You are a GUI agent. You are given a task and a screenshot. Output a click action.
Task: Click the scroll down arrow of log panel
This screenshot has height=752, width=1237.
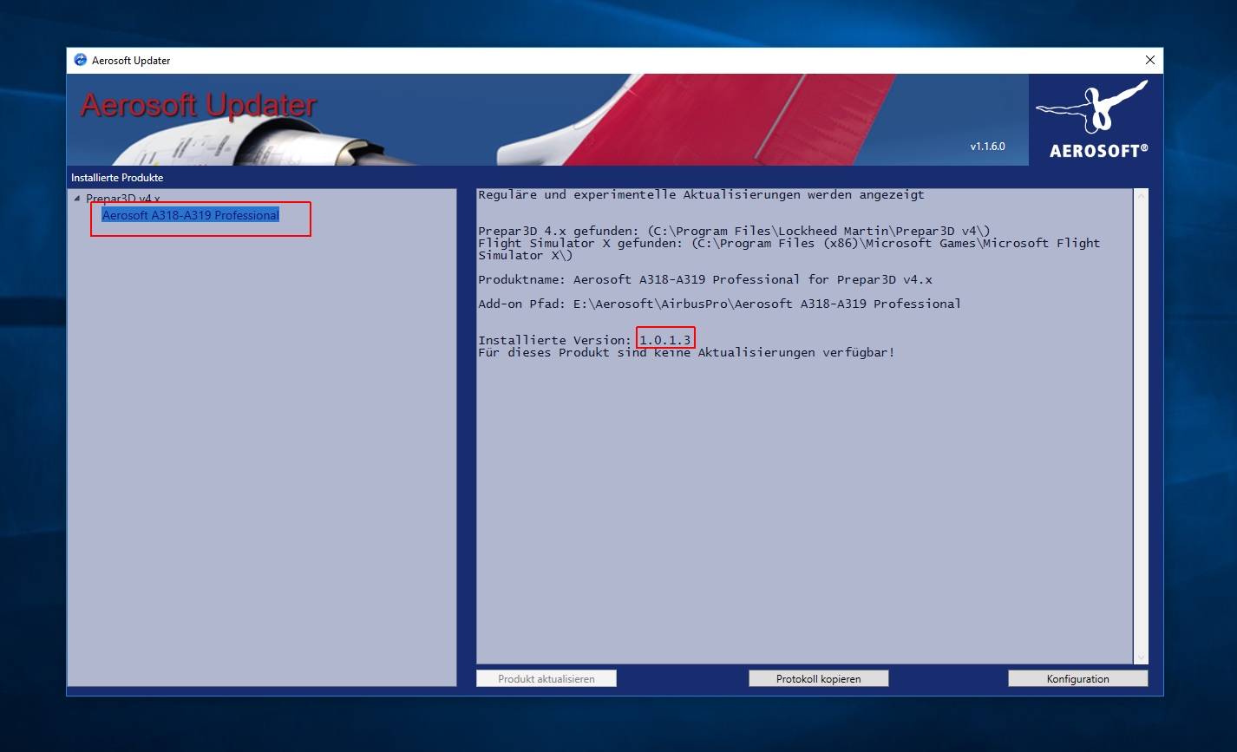coord(1141,657)
